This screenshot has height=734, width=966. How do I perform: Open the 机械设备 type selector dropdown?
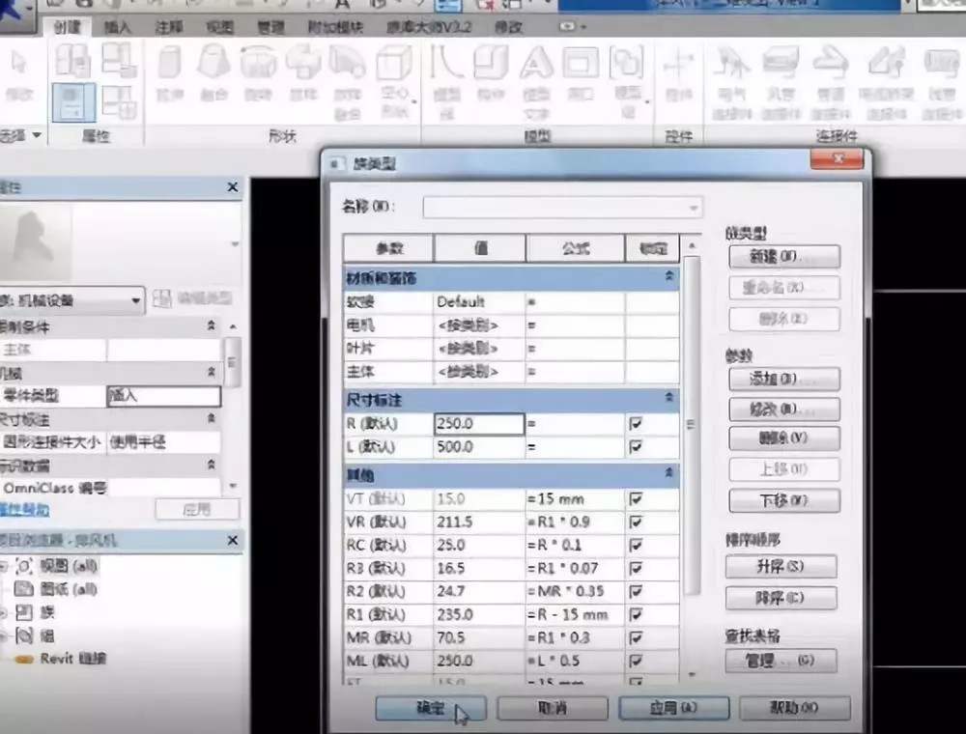pos(71,300)
